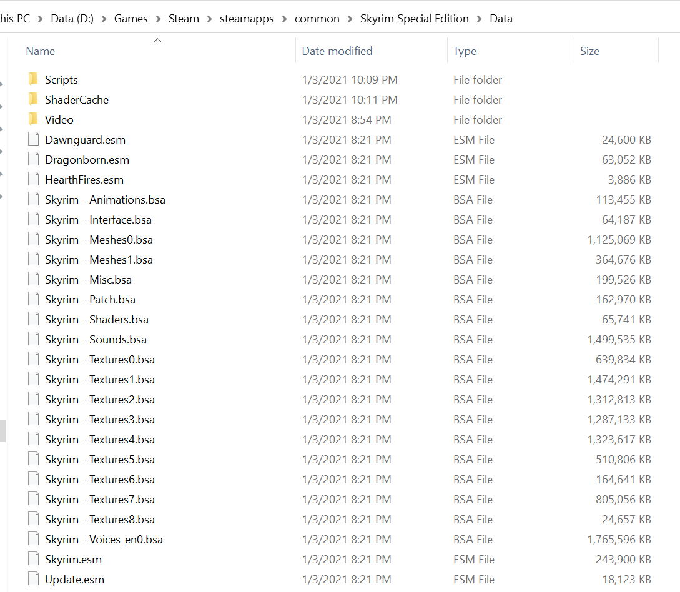Click the ShaderCache folder icon
Image resolution: width=680 pixels, height=592 pixels.
(33, 99)
